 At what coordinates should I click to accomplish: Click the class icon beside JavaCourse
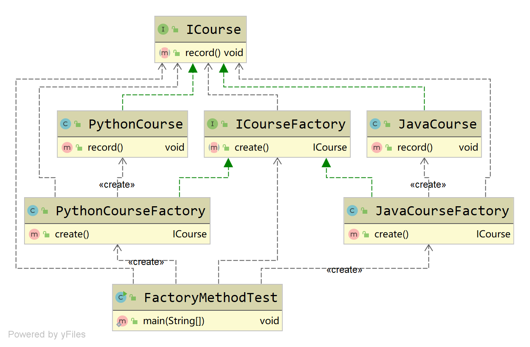coord(375,124)
